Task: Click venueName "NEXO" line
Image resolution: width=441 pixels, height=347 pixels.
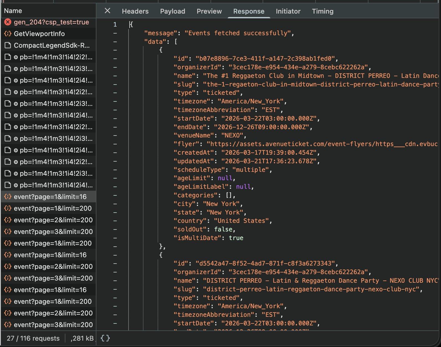Action: point(210,136)
